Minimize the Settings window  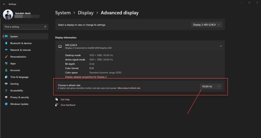(x=242, y=3)
